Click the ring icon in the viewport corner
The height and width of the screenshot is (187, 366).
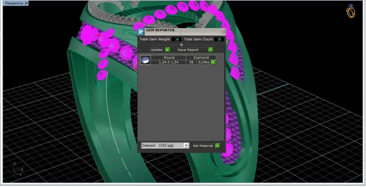coord(351,11)
